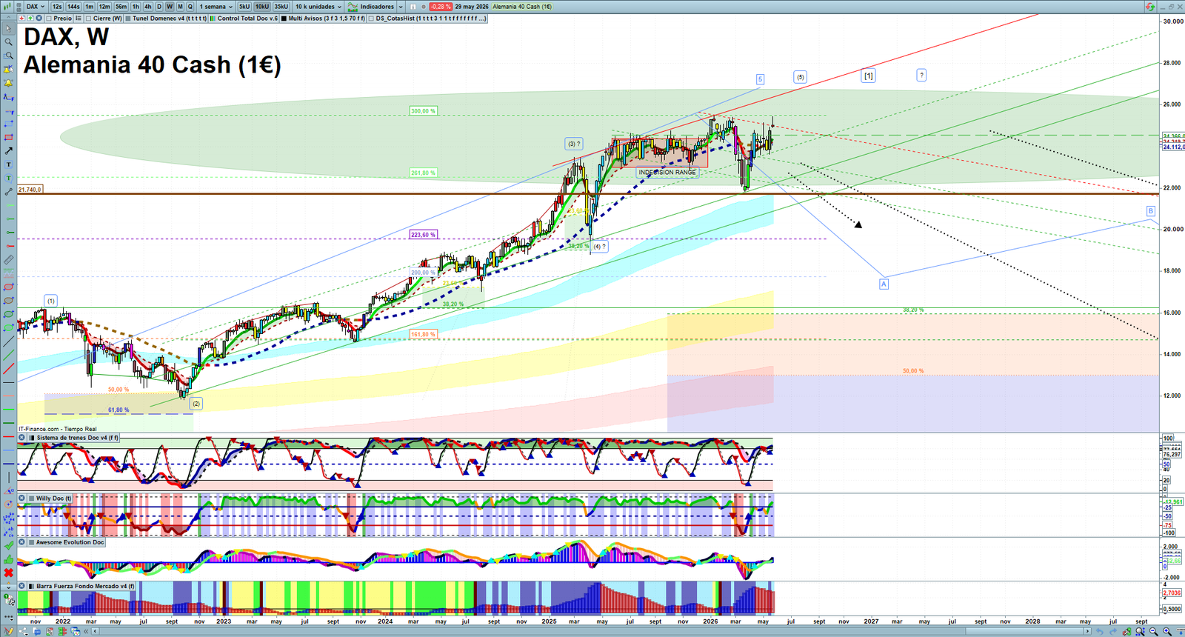The image size is (1185, 637).
Task: Click the zoom-out magnifier at bottom-right
Action: pos(1153,631)
